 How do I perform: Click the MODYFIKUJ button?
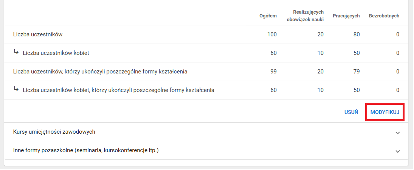click(385, 112)
